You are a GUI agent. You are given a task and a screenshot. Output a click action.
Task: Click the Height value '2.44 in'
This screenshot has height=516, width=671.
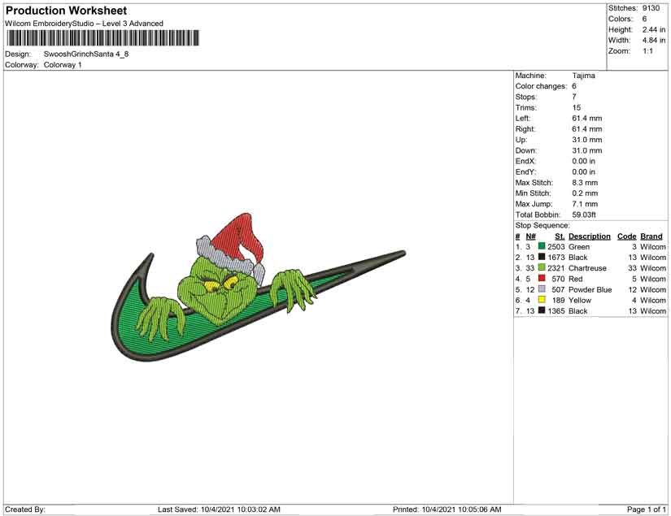click(x=653, y=29)
